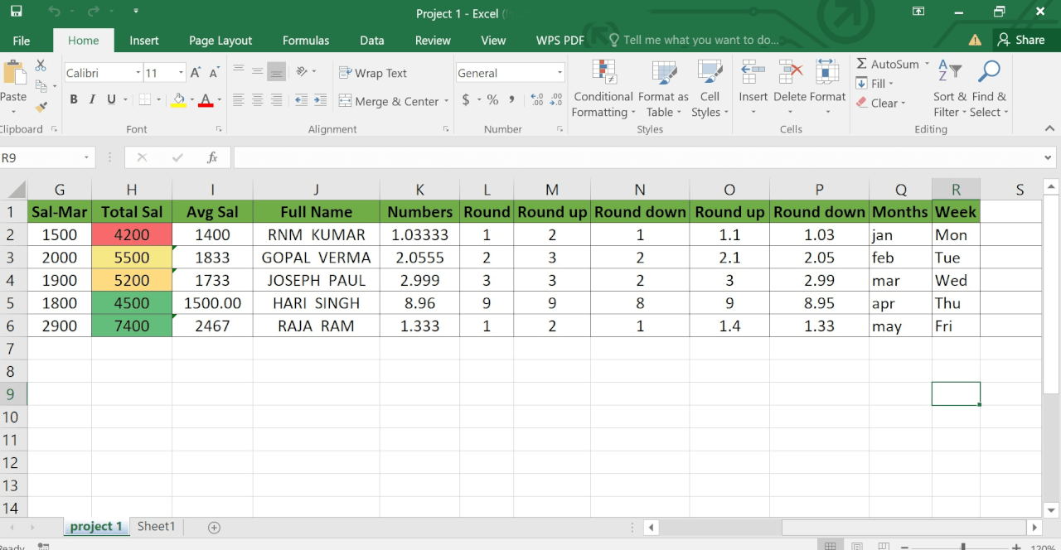The image size is (1061, 550).
Task: Open the Fill dropdown
Action: [874, 84]
